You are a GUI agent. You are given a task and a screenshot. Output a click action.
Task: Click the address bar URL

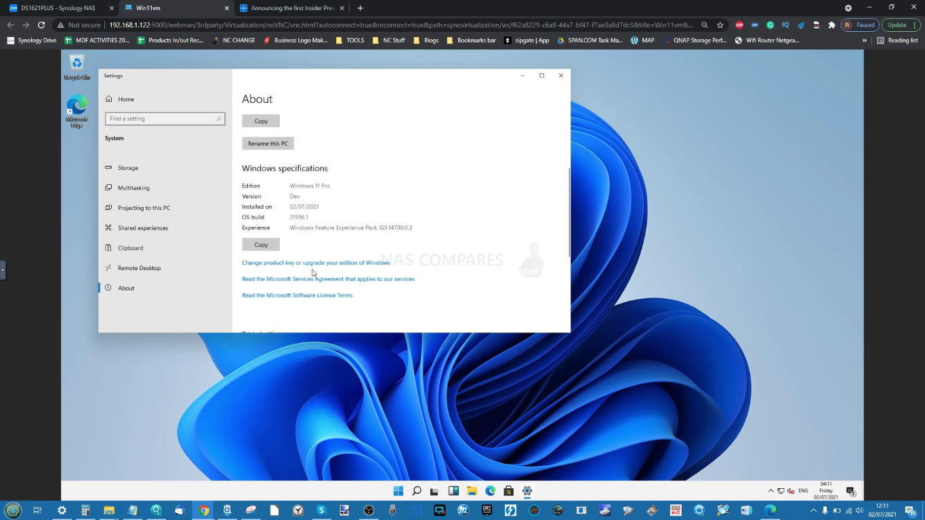pos(401,25)
